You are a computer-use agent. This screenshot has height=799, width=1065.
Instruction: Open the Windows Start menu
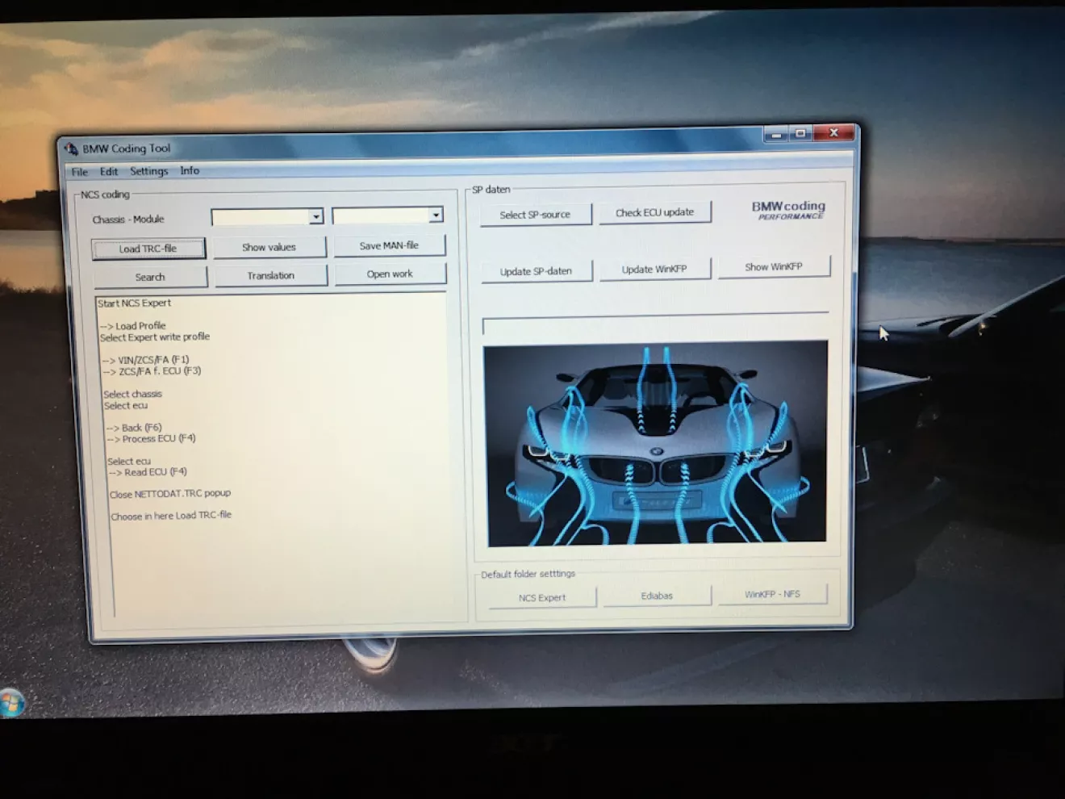12,702
